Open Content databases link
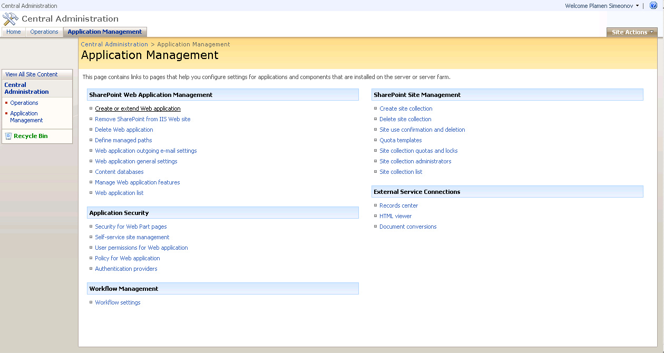Viewport: 664px width, 353px height. [119, 172]
